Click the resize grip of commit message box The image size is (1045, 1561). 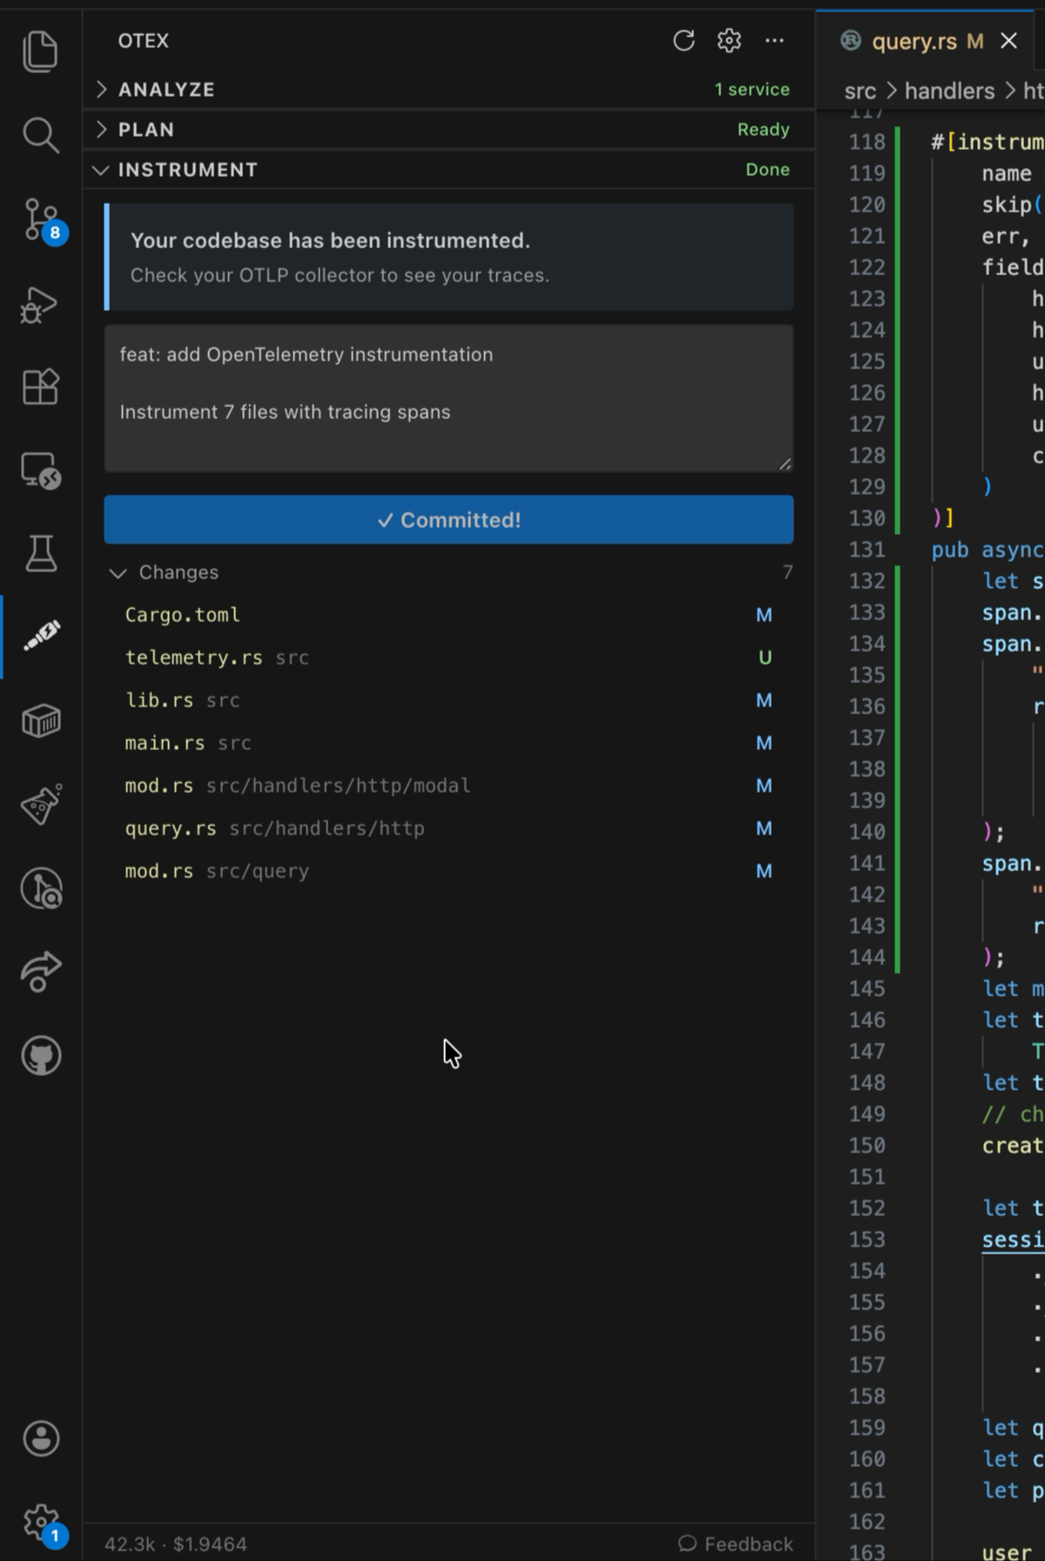point(785,464)
